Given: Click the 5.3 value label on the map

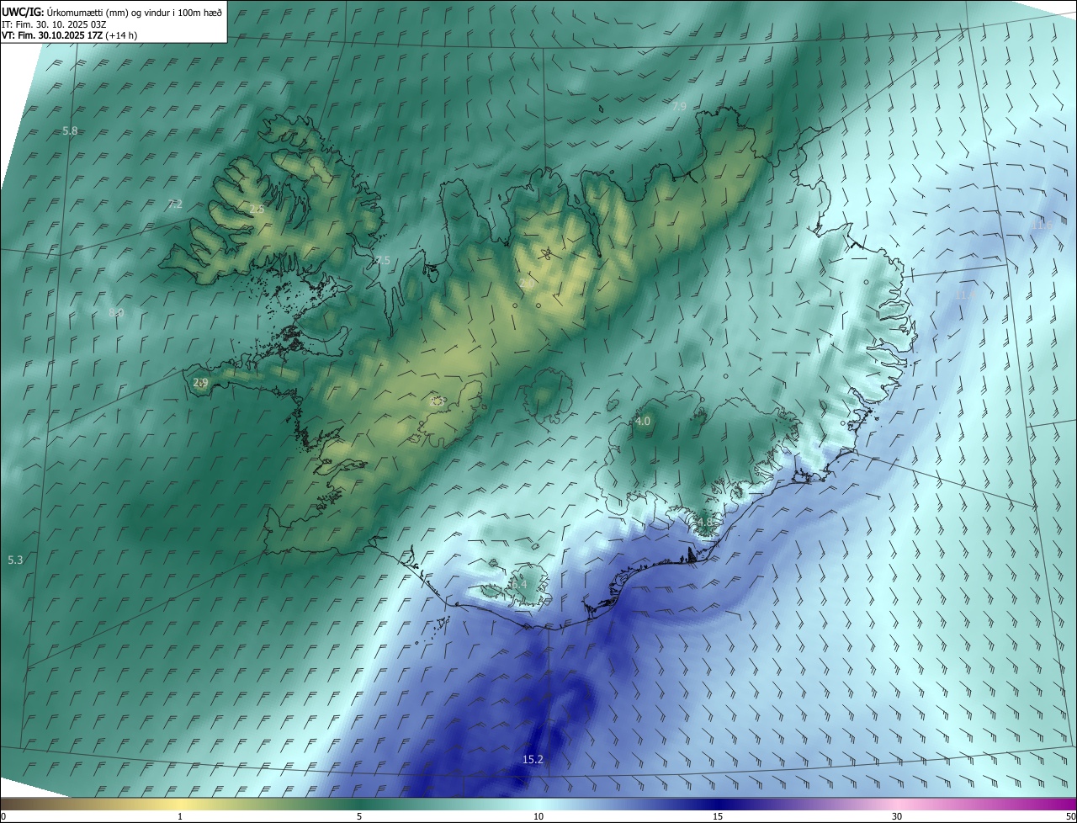Looking at the screenshot, I should click(16, 560).
